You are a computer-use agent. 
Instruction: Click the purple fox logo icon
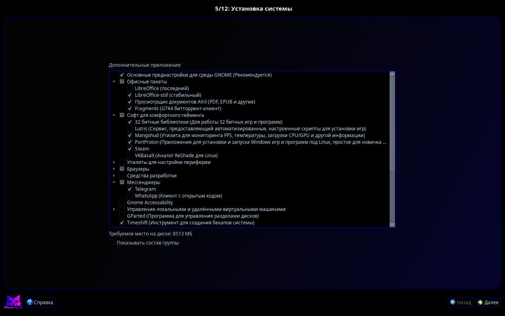(13, 302)
